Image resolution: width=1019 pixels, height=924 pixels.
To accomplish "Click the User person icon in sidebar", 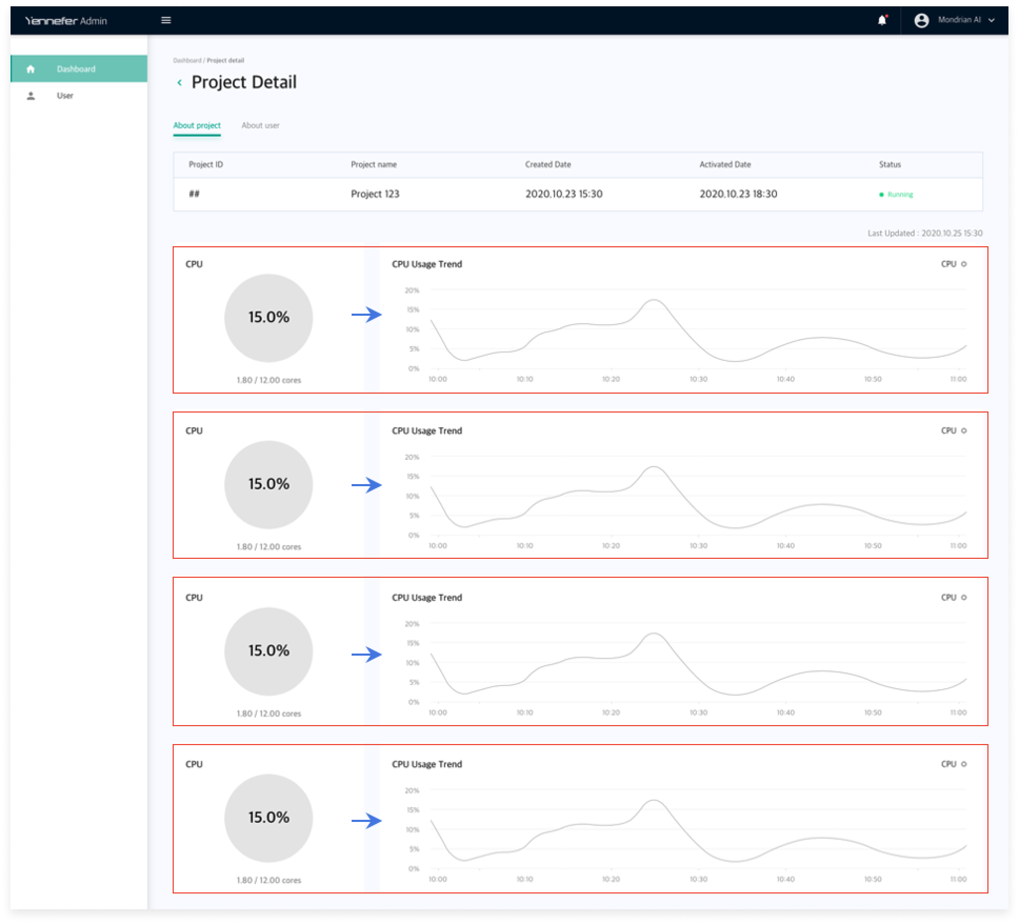I will [31, 96].
